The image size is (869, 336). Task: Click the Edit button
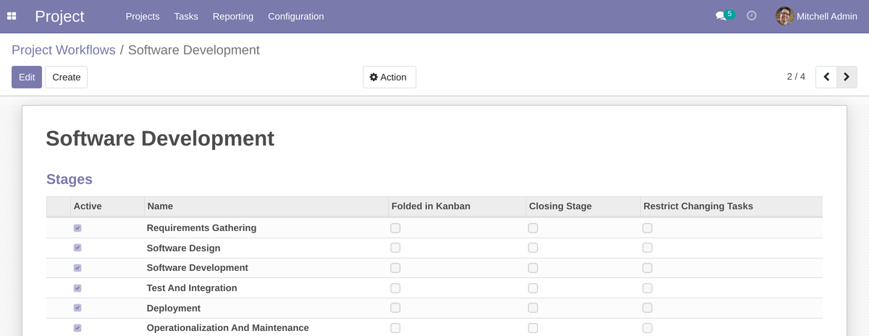(27, 77)
